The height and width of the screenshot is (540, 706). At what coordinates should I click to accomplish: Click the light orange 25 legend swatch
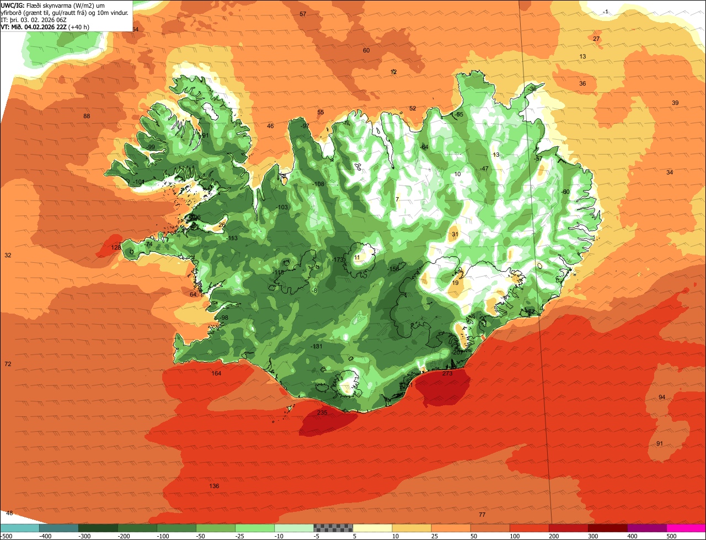[x=451, y=528]
